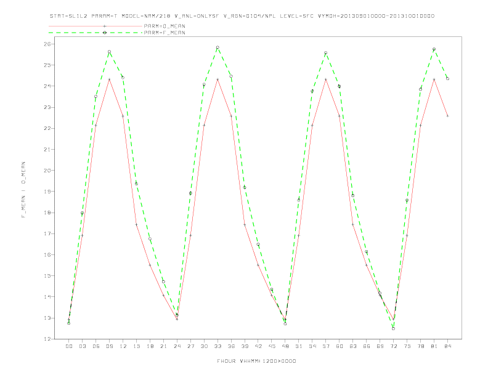This screenshot has height=377, width=488.
Task: Click the y-axis title F_MEAN | O_MEAN
Action: click(23, 190)
